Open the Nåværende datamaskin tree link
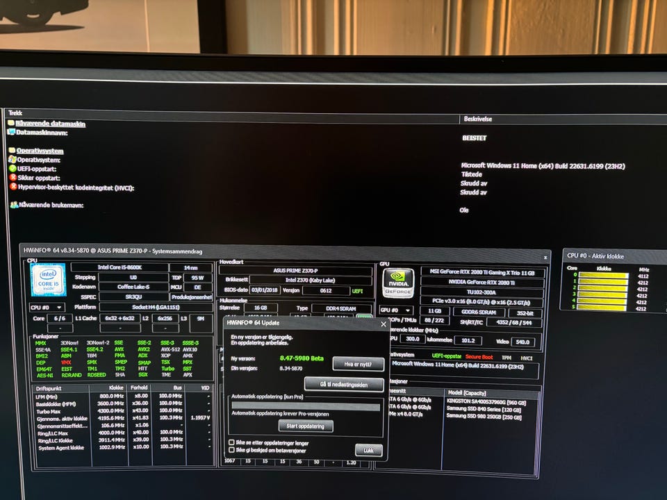The width and height of the screenshot is (667, 500). coord(51,124)
